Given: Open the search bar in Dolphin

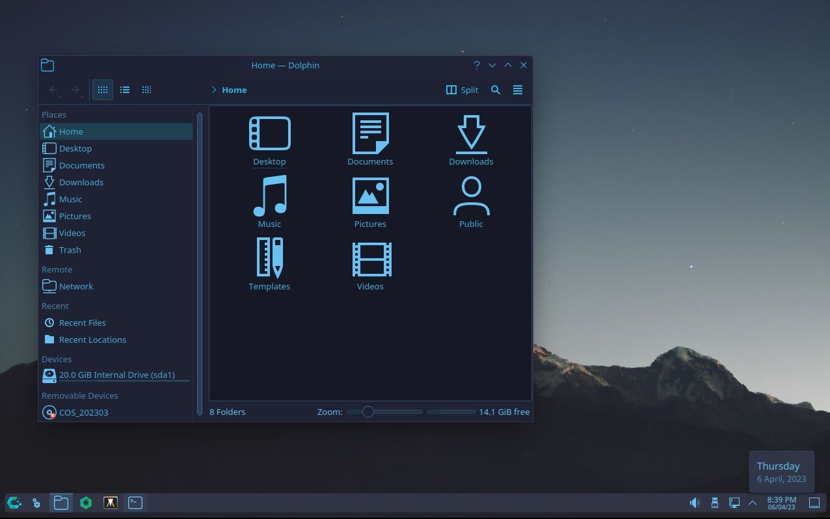Looking at the screenshot, I should (496, 90).
